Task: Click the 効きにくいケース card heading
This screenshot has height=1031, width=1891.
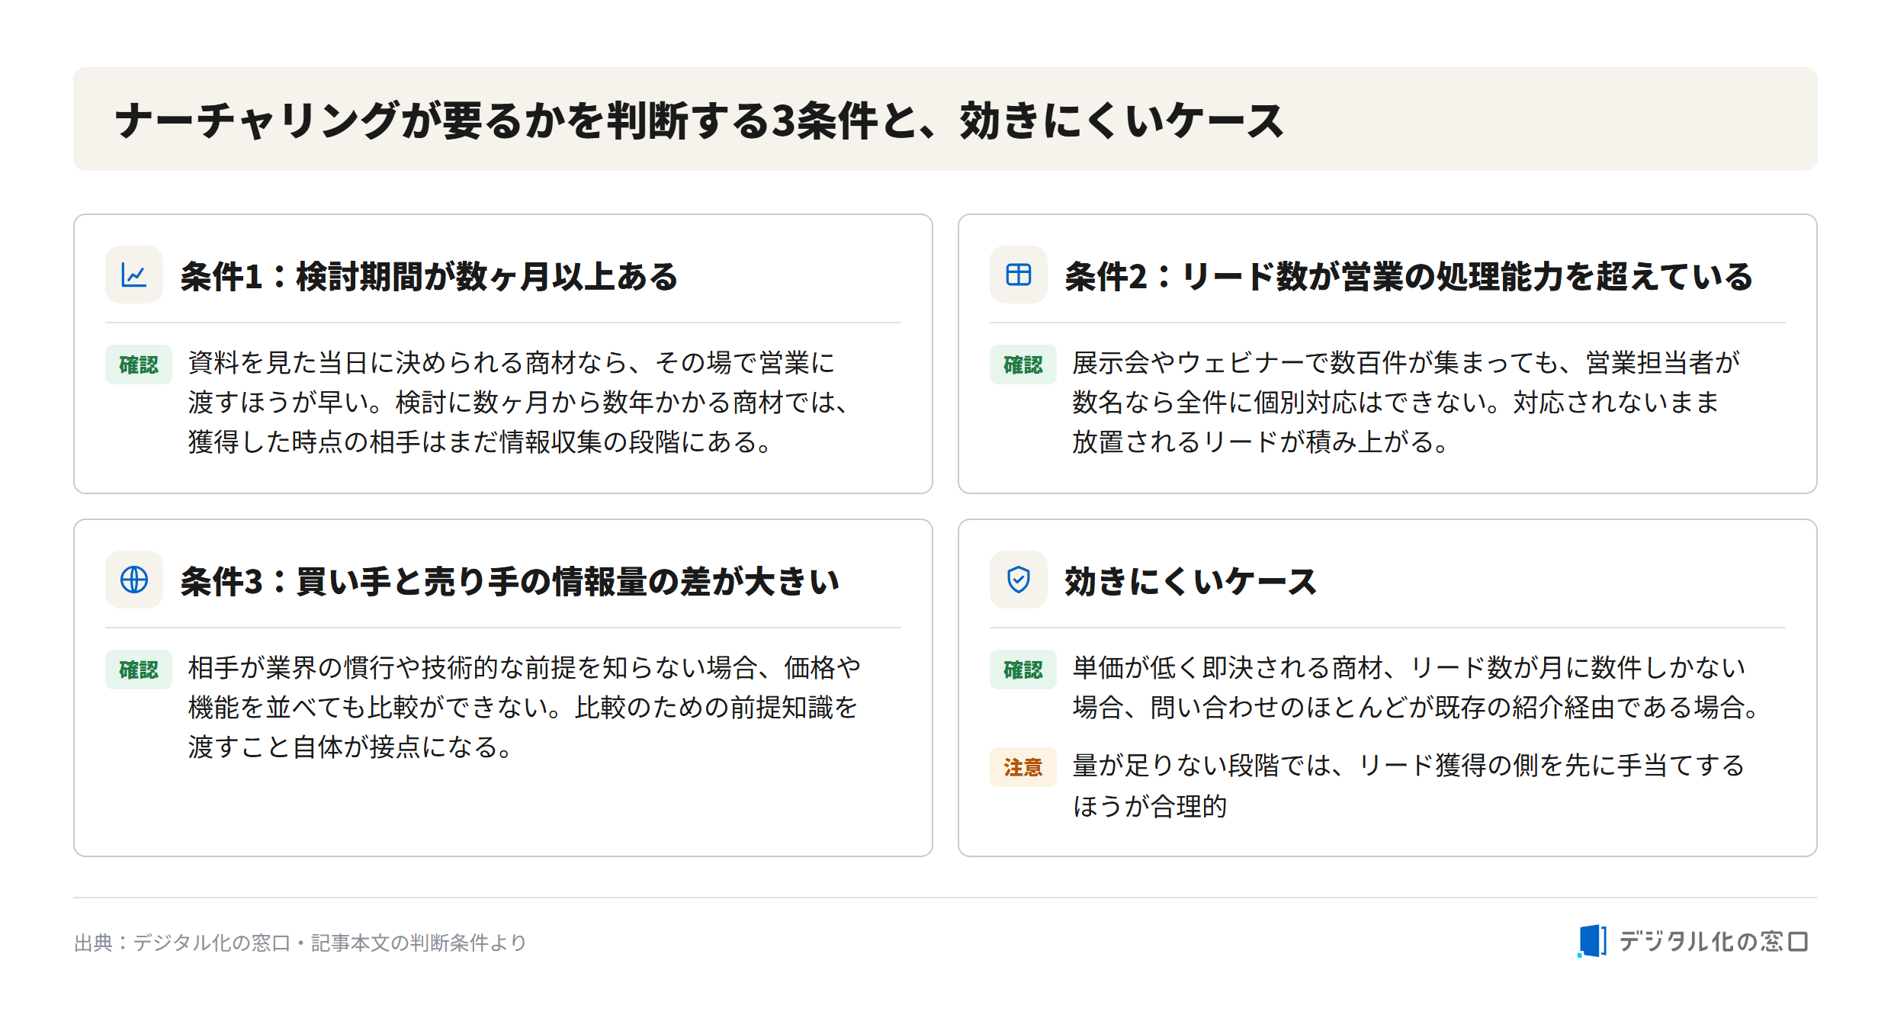Action: (x=1190, y=581)
